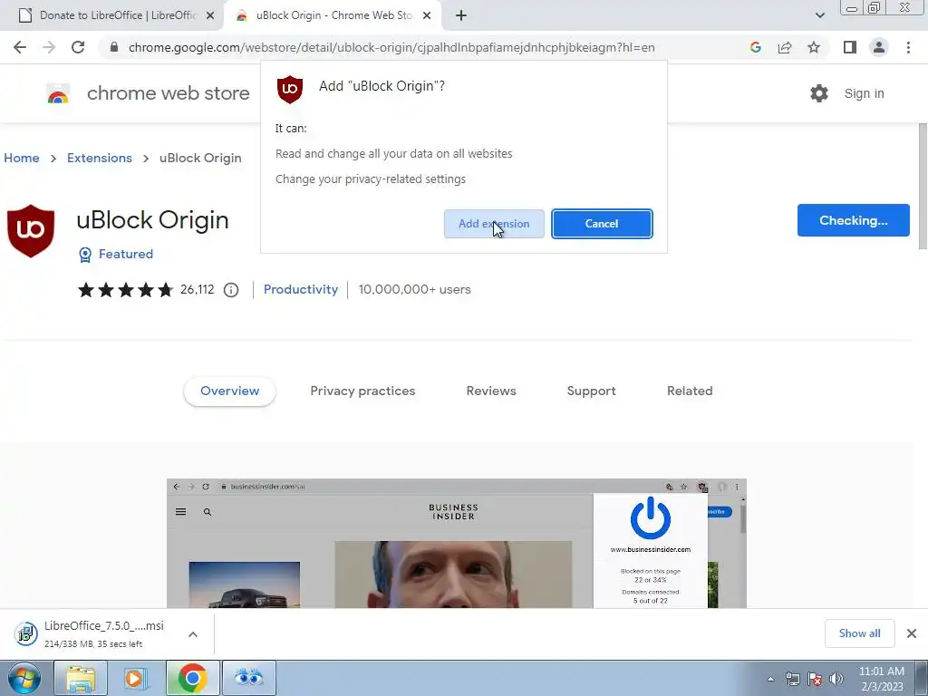Viewport: 928px width, 696px height.
Task: Open the volume control in system tray
Action: [x=836, y=679]
